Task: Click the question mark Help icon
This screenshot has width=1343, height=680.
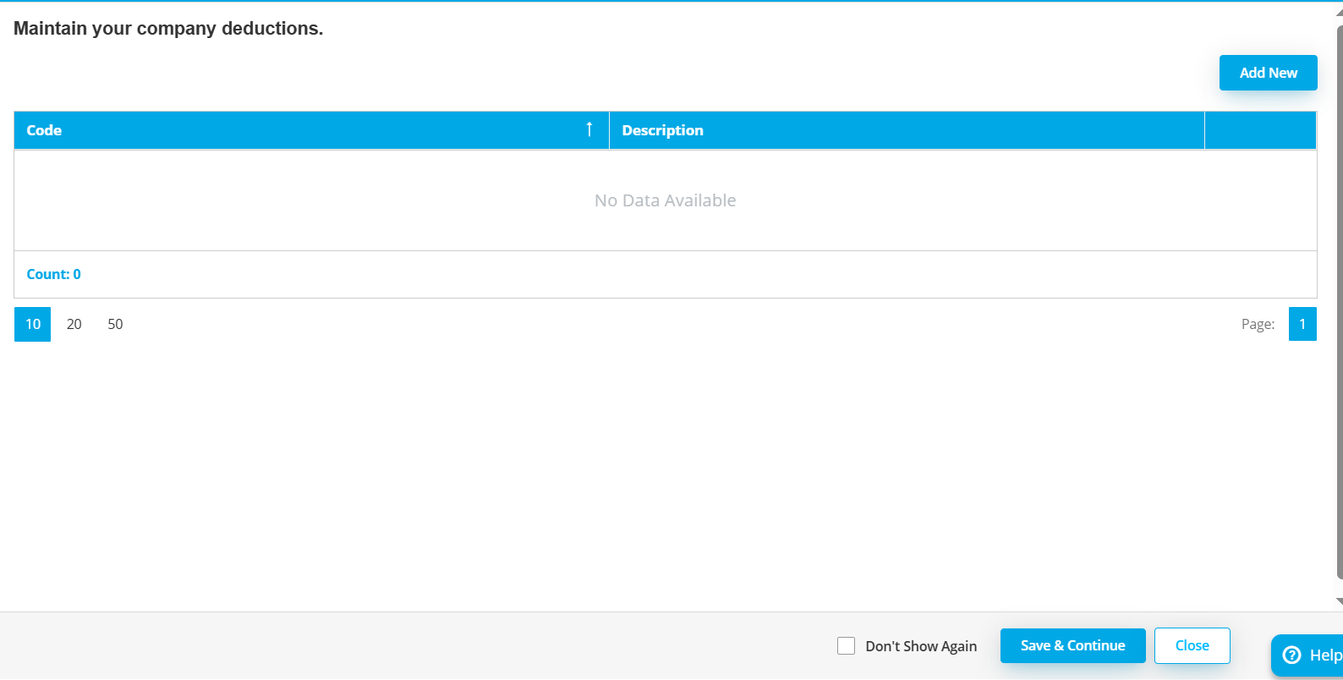Action: 1291,655
